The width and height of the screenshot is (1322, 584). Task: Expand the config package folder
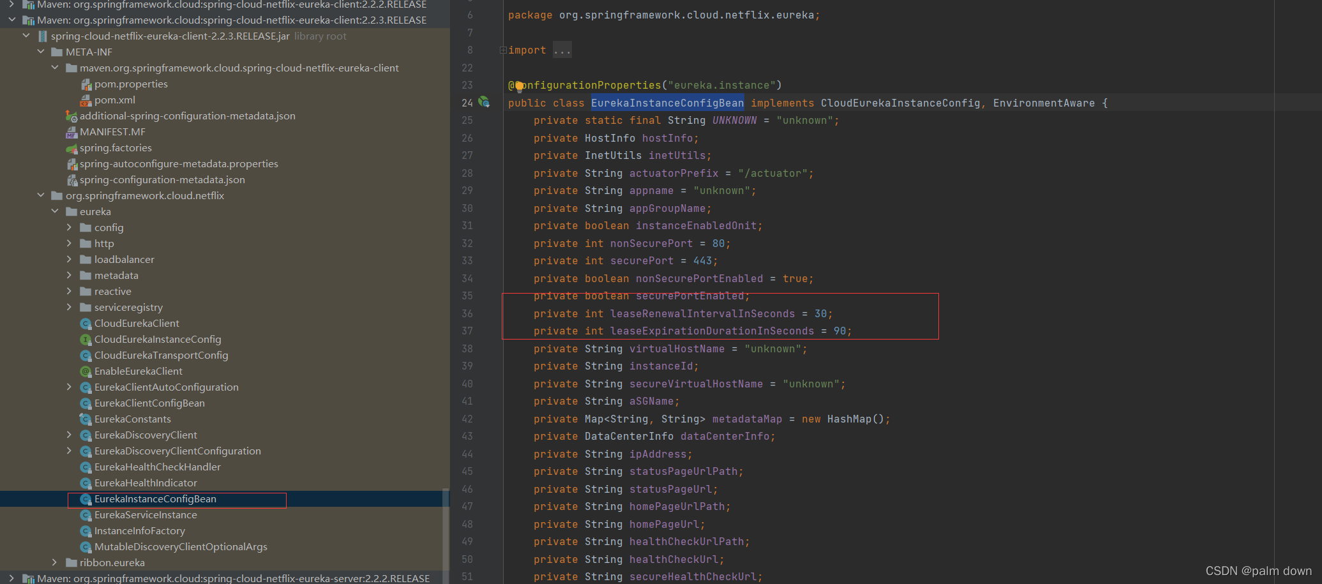click(x=69, y=227)
